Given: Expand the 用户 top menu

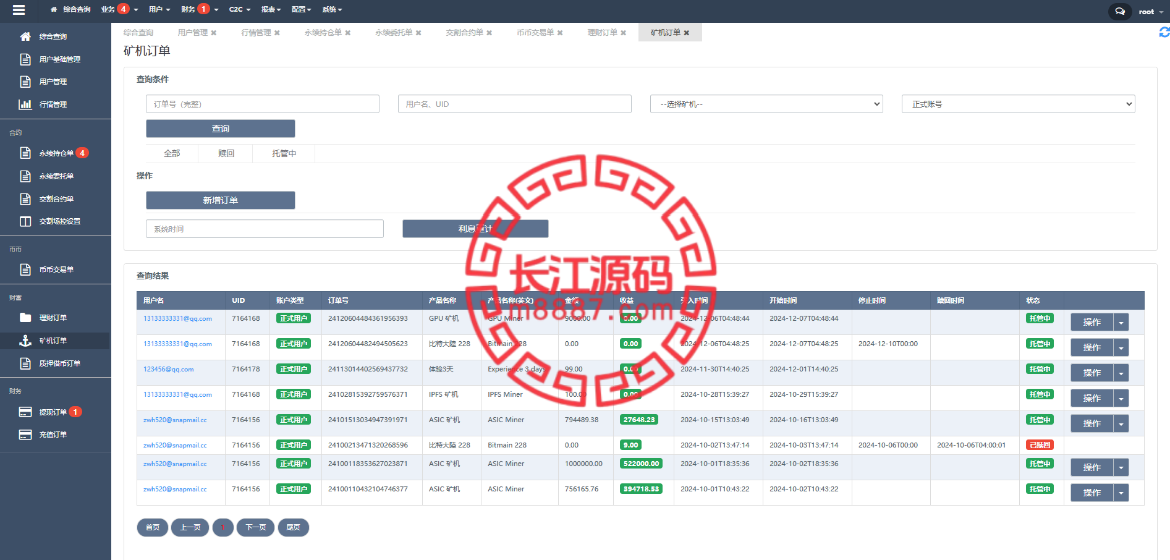Looking at the screenshot, I should click(159, 9).
